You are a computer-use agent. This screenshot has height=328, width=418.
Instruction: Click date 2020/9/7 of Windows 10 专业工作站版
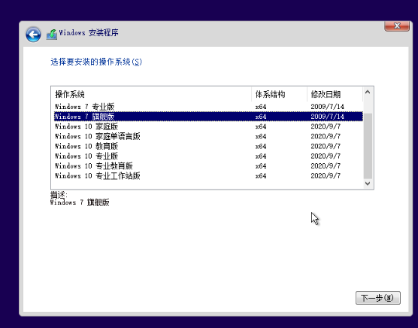pos(326,176)
